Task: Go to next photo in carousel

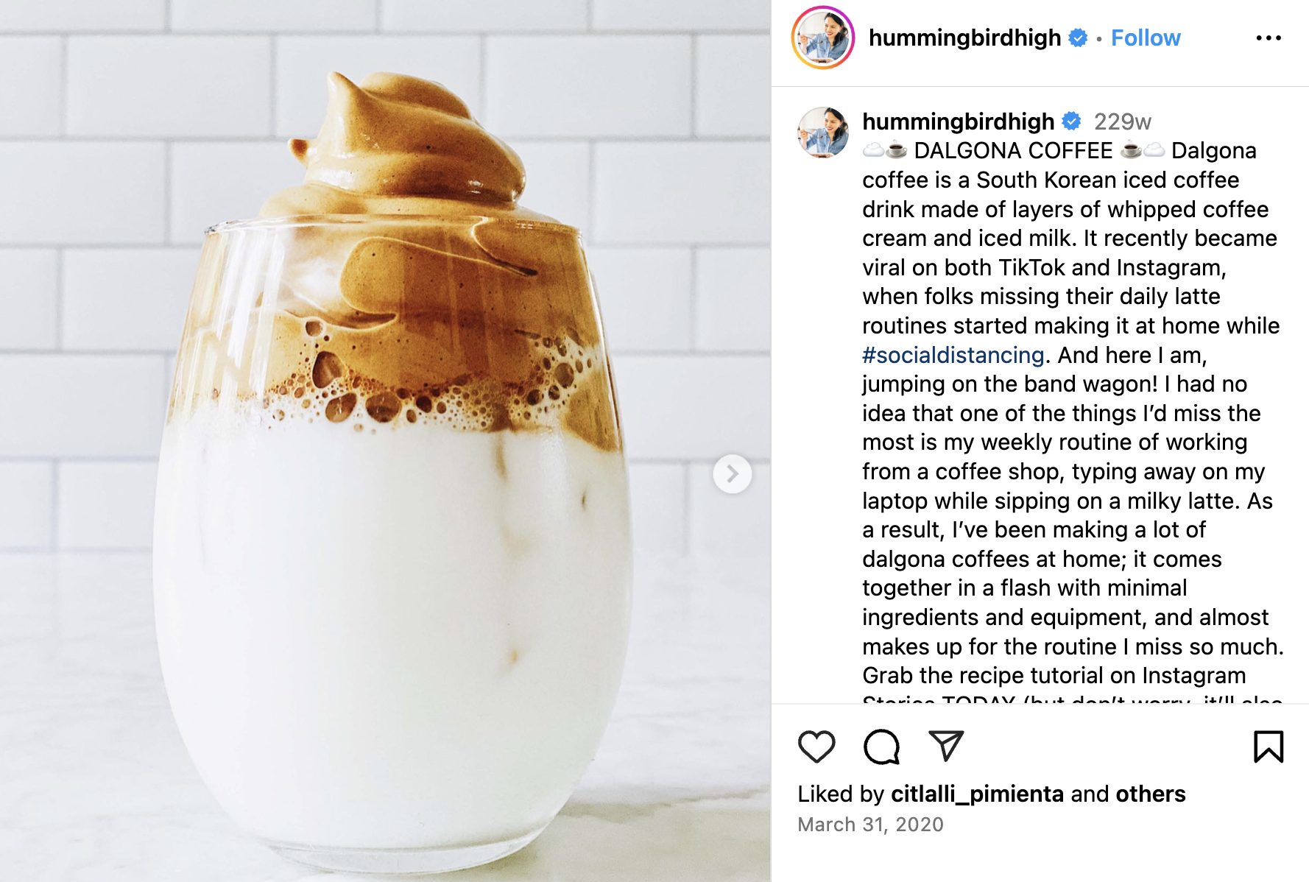Action: coord(733,473)
